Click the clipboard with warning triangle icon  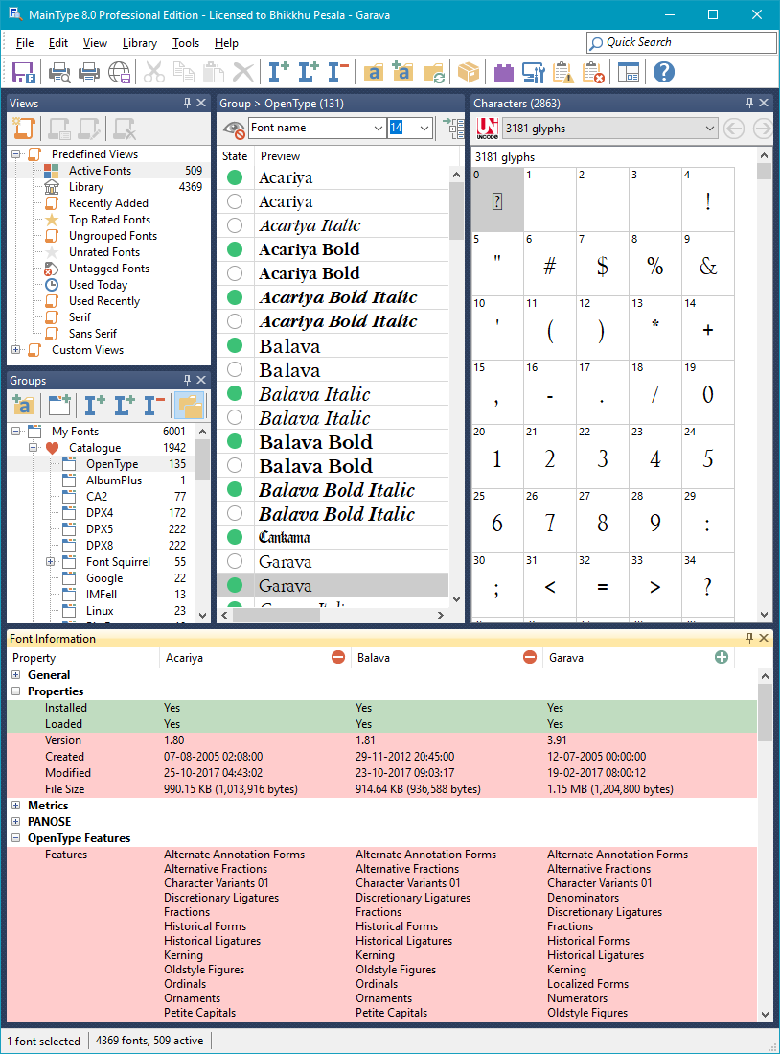click(x=563, y=72)
